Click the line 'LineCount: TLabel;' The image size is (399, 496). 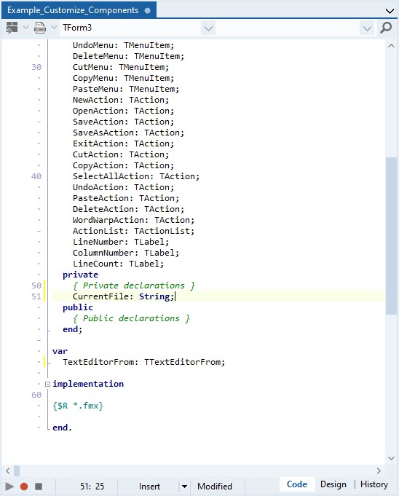point(118,264)
